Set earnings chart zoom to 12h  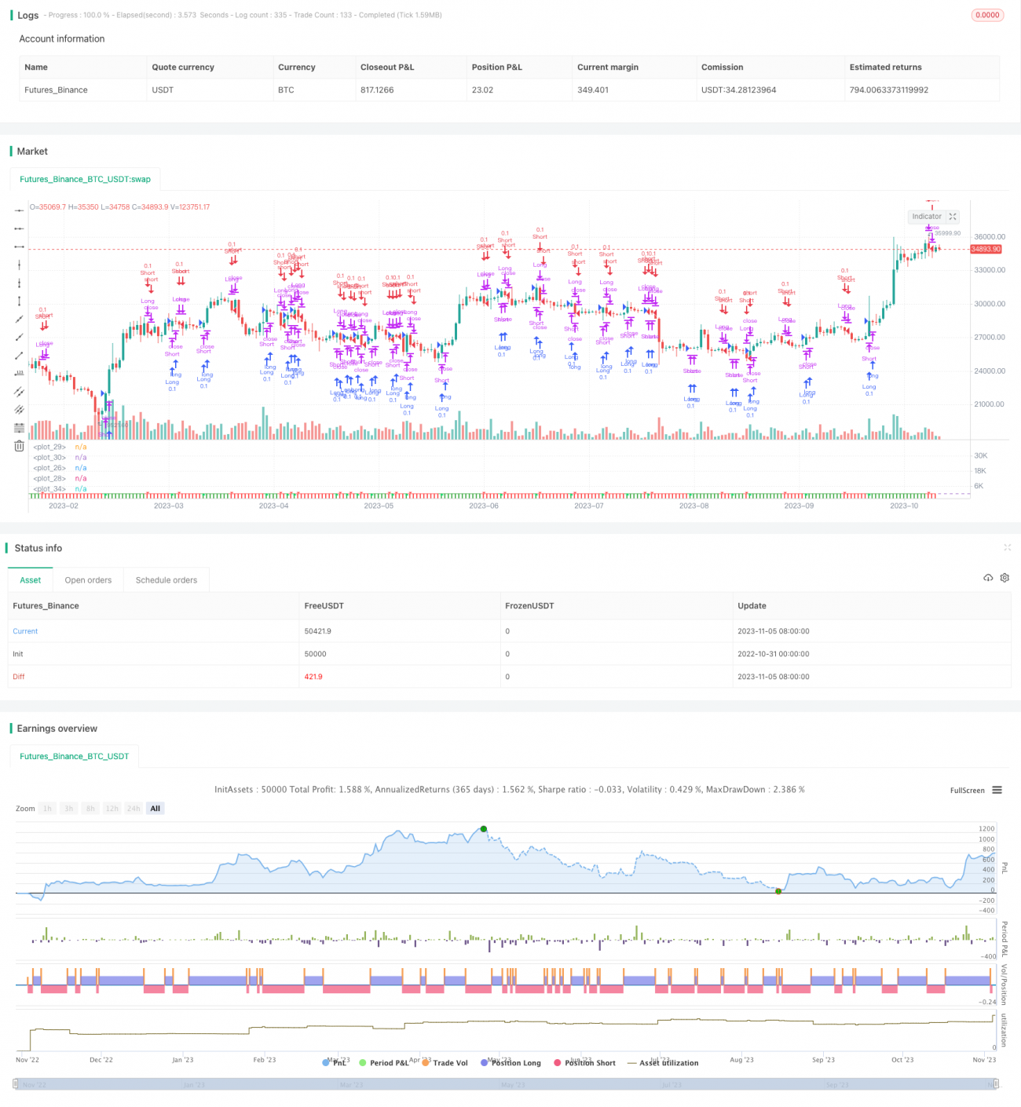tap(112, 809)
